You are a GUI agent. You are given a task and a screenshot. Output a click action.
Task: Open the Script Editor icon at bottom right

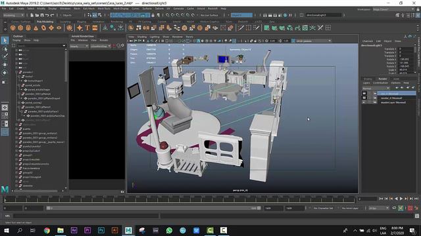[x=417, y=216]
